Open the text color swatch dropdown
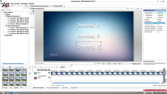 coord(130,64)
